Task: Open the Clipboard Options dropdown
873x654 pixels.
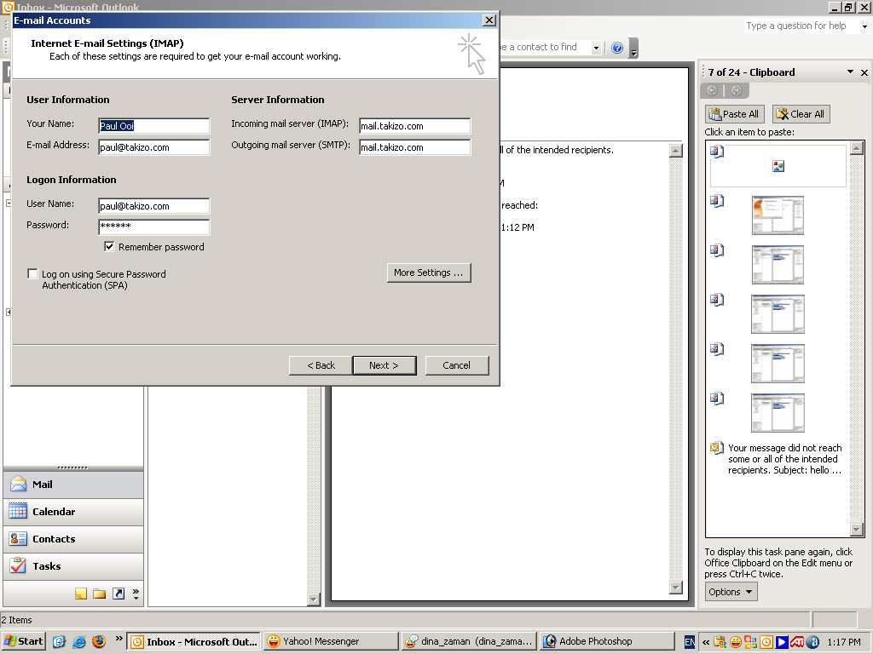Action: 731,592
